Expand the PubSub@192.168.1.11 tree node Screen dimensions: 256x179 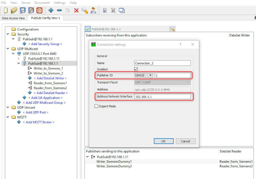pyautogui.click(x=19, y=58)
